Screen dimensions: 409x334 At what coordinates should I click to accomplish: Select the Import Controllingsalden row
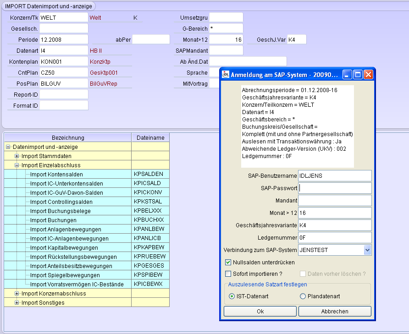(x=87, y=202)
